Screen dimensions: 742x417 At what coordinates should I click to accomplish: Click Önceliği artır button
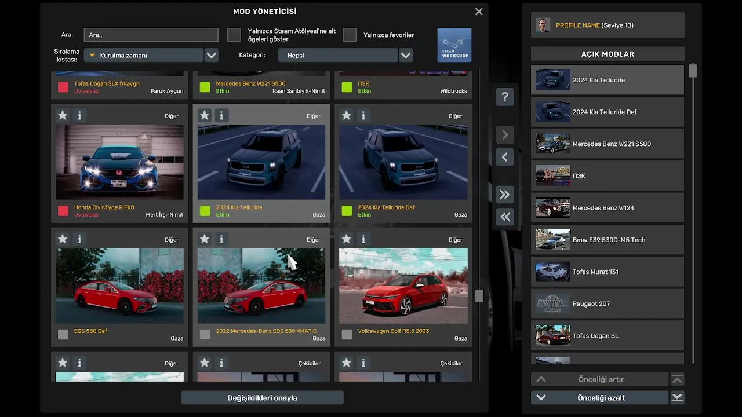tap(600, 379)
